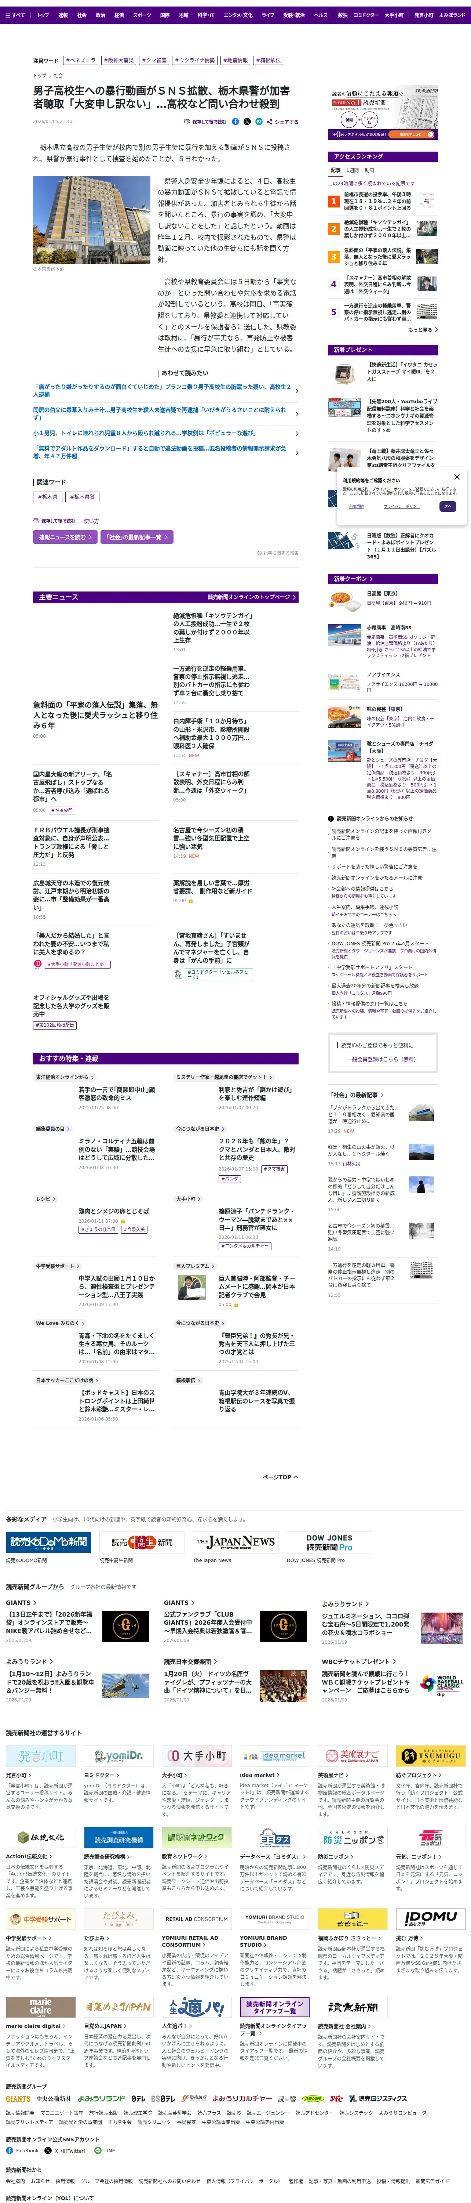Image resolution: width=471 pixels, height=2203 pixels.
Task: Open the すべて hamburger menu
Action: click(15, 15)
